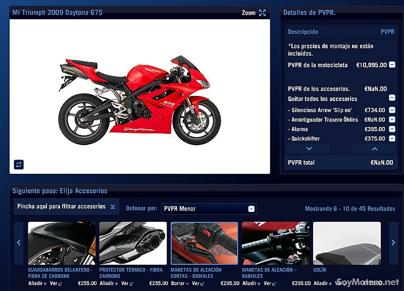Screen dimensions: 404x291
Task: Click the Detalles de PVPR. panel heading
Action: pyautogui.click(x=310, y=12)
